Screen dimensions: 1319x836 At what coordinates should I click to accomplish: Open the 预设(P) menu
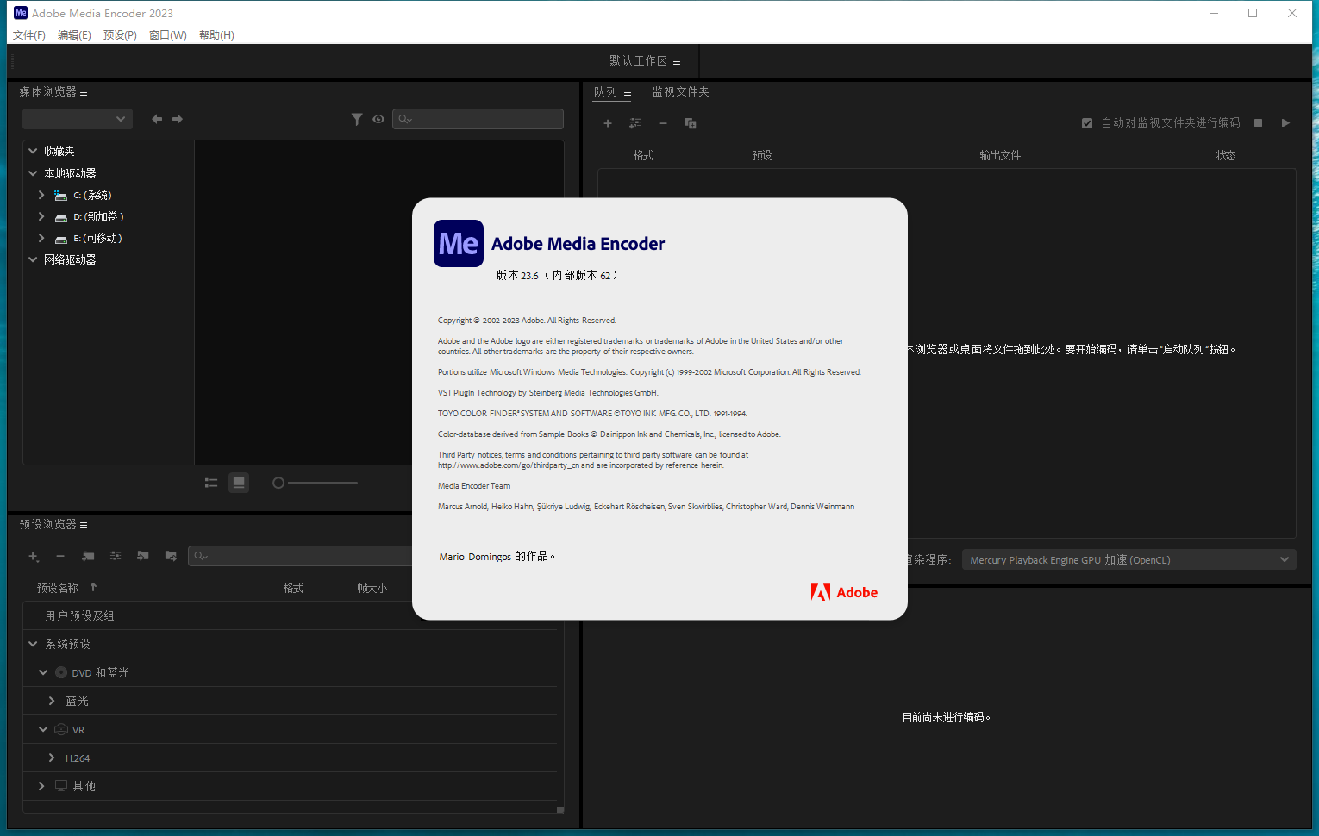tap(120, 35)
